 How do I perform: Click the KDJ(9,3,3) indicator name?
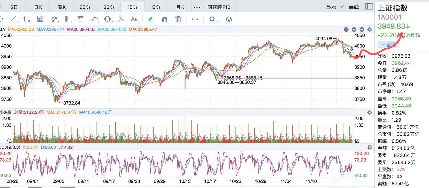(x=10, y=147)
